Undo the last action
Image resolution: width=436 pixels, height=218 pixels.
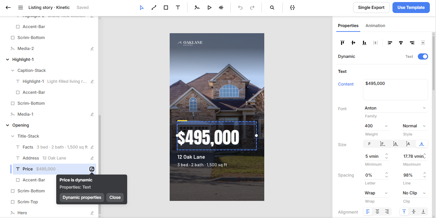click(x=240, y=8)
